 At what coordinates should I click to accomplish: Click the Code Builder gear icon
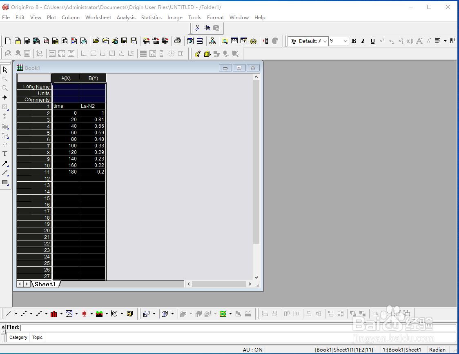click(x=253, y=41)
